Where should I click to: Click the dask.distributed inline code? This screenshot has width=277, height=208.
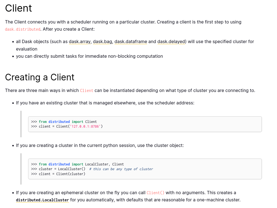(23, 29)
